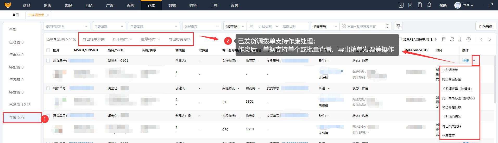Click the search magnifier icon
498x143 pixels.
pyautogui.click(x=388, y=26)
